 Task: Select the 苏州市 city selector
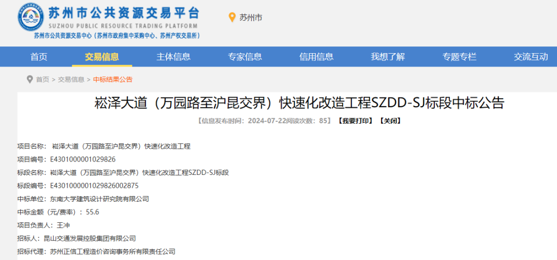(251, 18)
